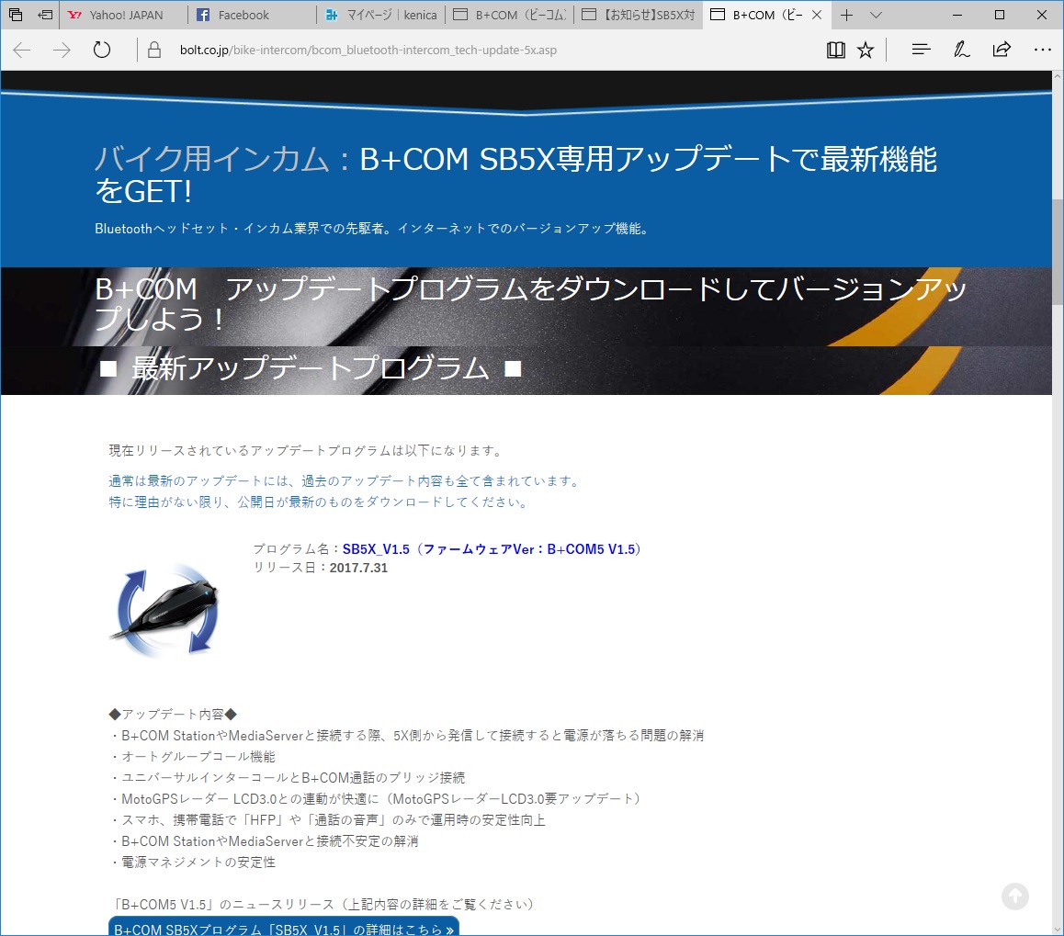Click the intercom device update thumbnail image
Image resolution: width=1064 pixels, height=936 pixels.
tap(164, 611)
